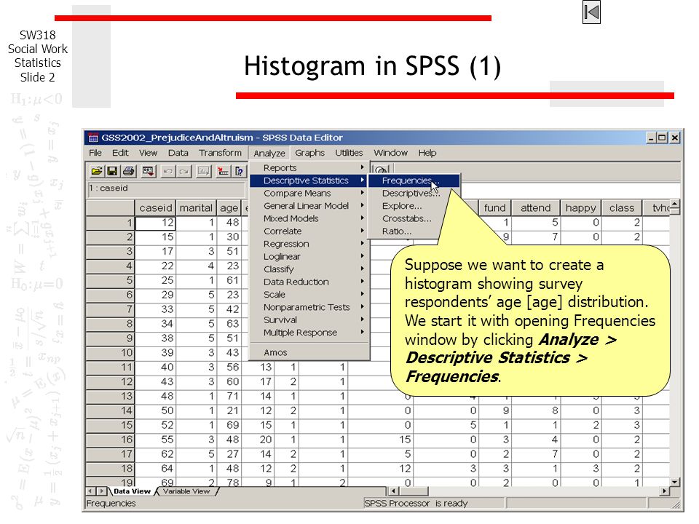This screenshot has width=699, height=524.
Task: Click the slide's go-to-first navigation icon
Action: pos(591,12)
